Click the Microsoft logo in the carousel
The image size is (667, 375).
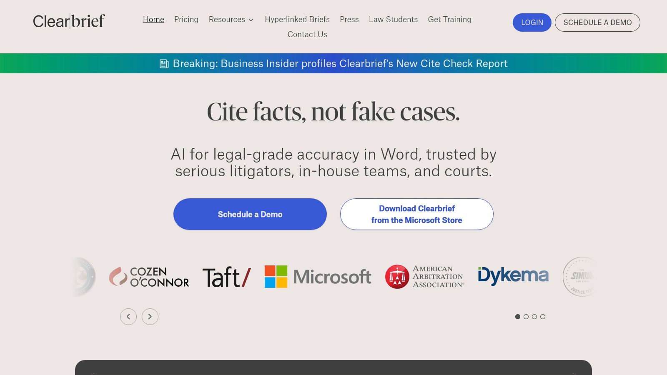[x=318, y=276]
